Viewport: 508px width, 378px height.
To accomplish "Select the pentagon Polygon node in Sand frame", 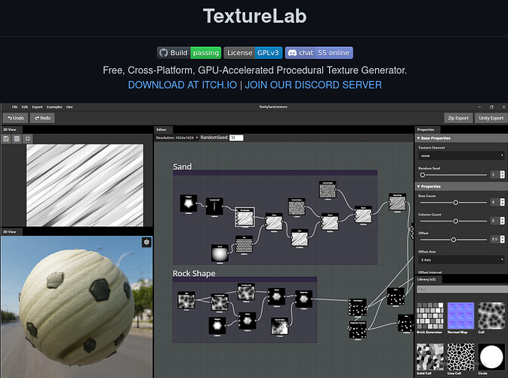I will pos(189,204).
